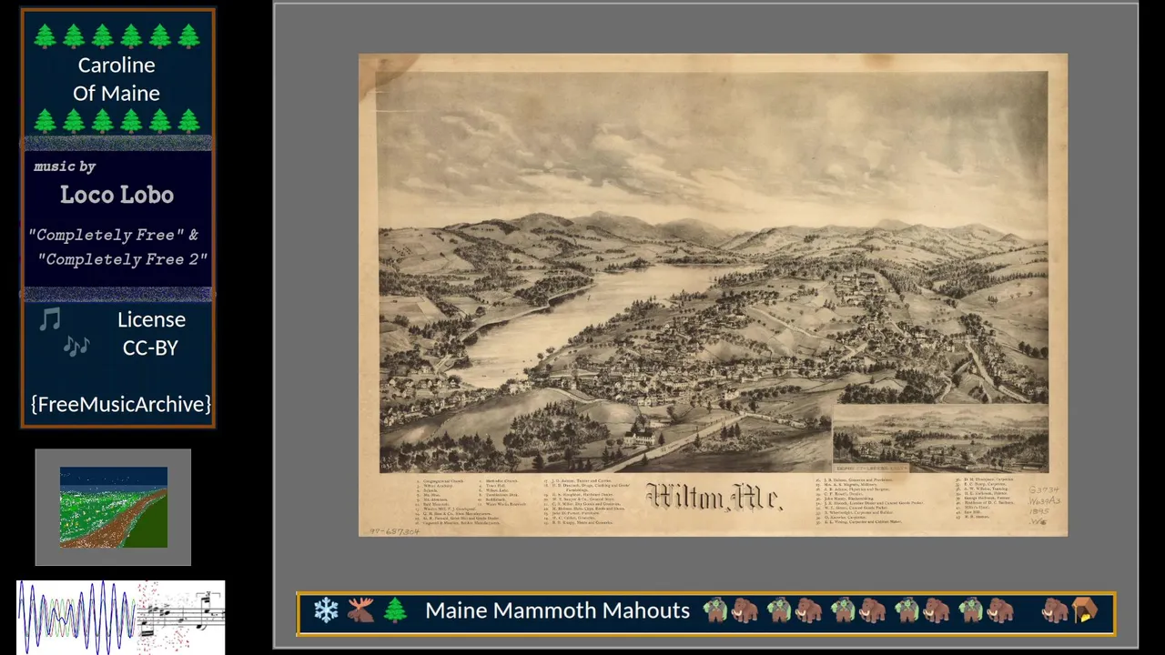
Task: Open the small landscape painting thumbnail
Action: [x=114, y=508]
